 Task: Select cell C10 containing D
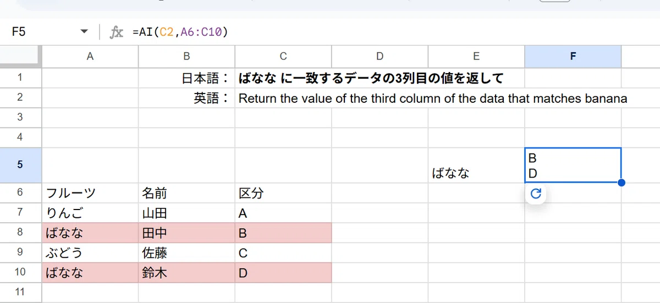coord(283,273)
